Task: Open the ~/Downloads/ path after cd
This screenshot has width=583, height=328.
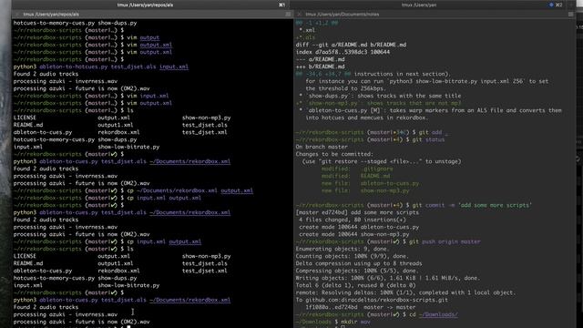Action: (x=438, y=314)
